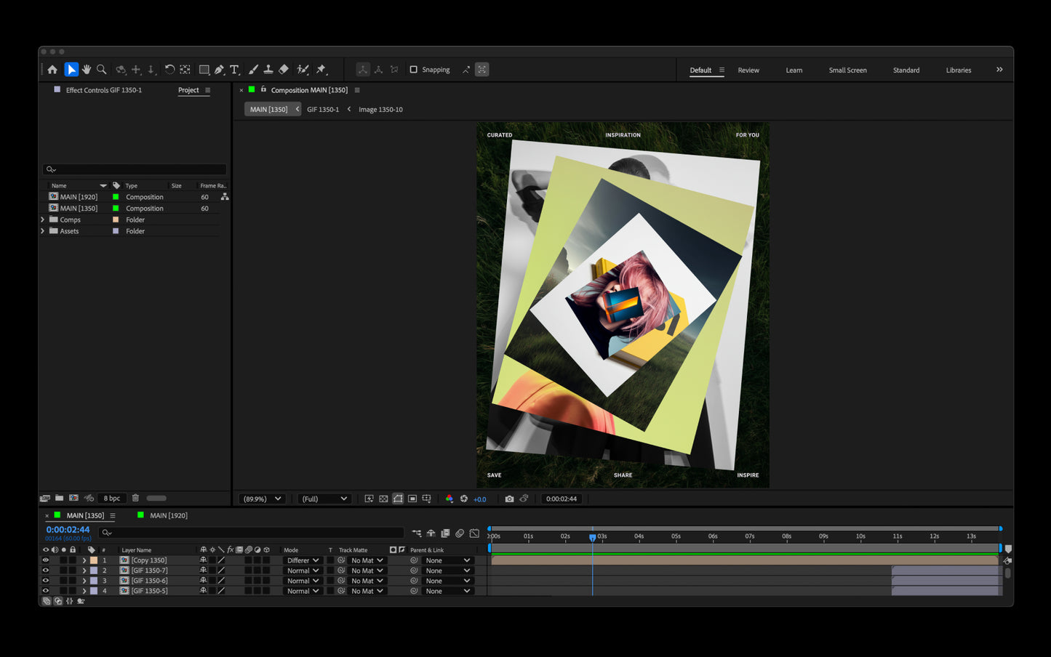Switch to the Review workspace
Screen dimensions: 1051x657
click(748, 70)
